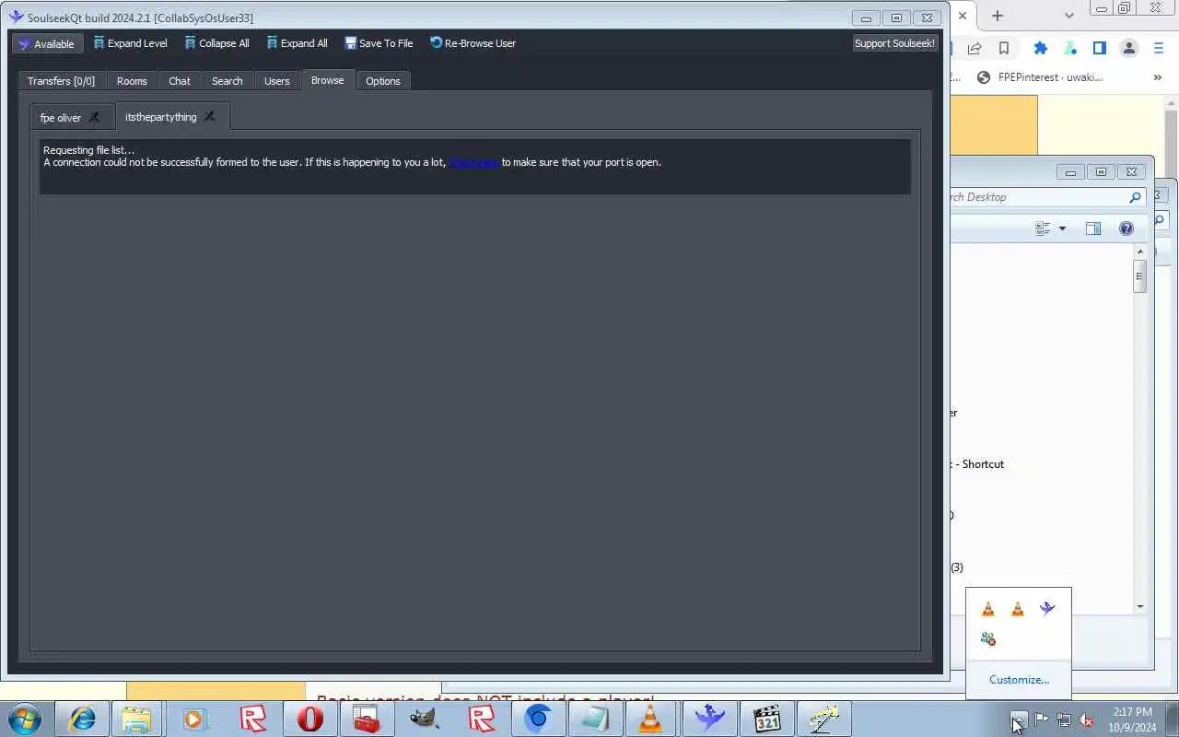Open the browser extensions puzzle icon

[1041, 48]
